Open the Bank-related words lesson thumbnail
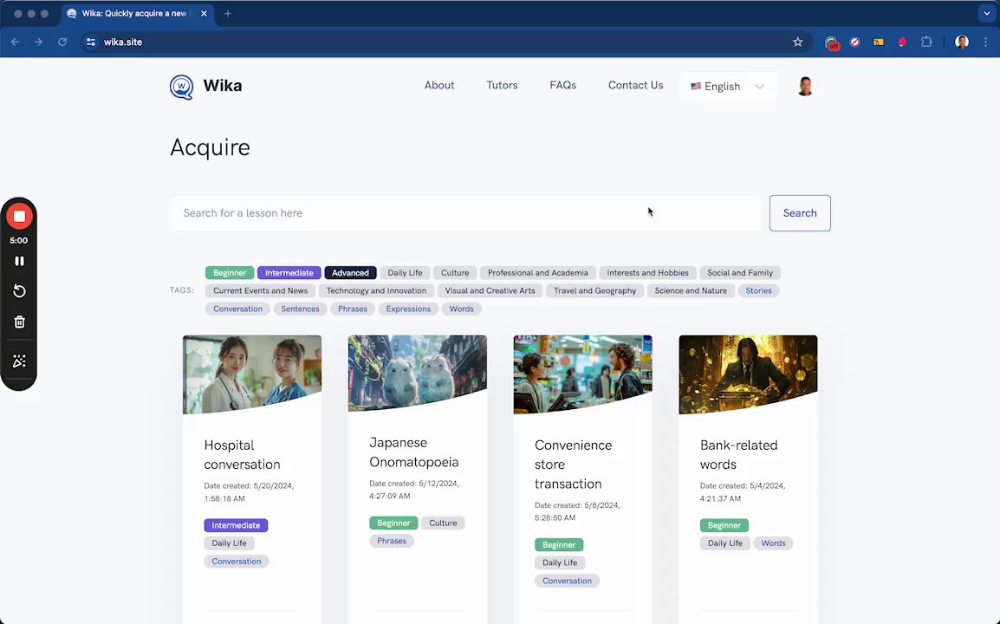 point(748,374)
